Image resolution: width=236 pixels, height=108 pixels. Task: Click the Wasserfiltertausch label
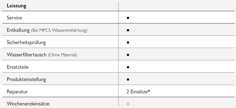[27, 55]
